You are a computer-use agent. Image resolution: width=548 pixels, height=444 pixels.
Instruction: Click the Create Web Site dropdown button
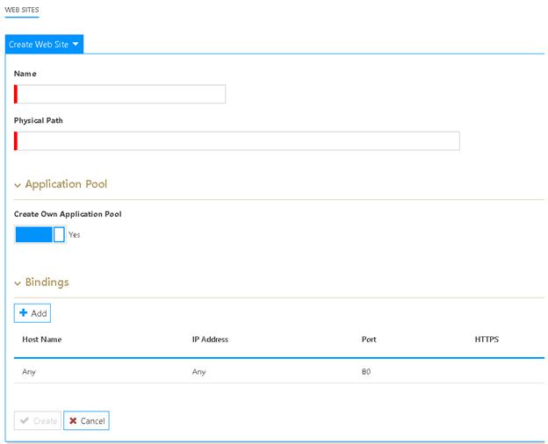tap(44, 45)
